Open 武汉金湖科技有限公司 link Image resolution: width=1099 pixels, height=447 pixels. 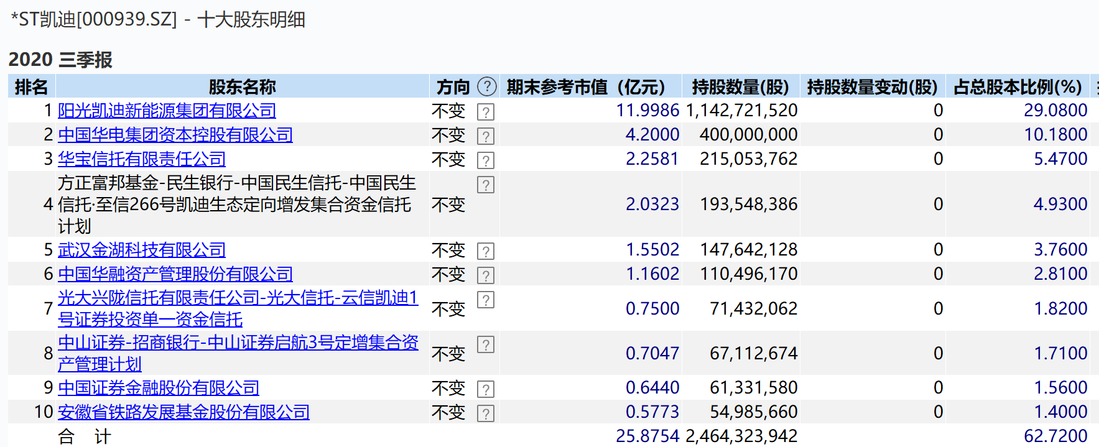(142, 250)
